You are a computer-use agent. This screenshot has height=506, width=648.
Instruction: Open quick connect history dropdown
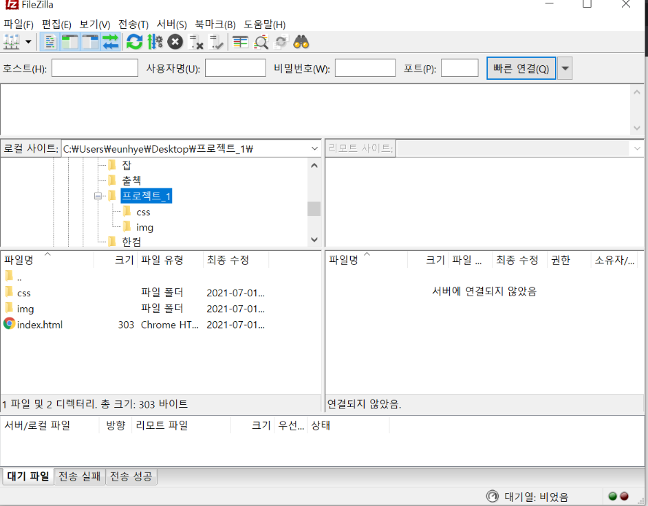point(565,69)
